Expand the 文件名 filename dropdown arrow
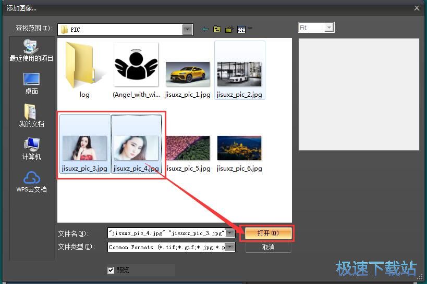The height and width of the screenshot is (284, 427). tap(230, 233)
